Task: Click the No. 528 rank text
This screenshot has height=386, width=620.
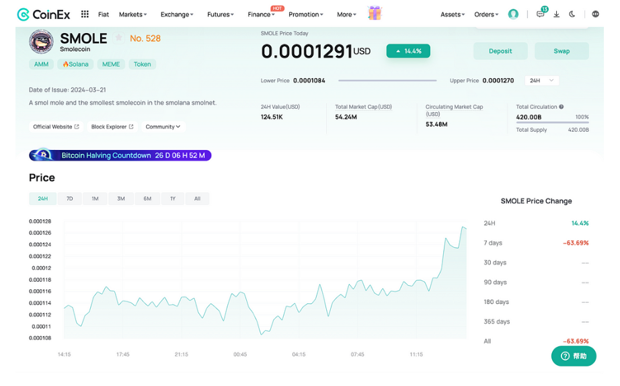Action: point(145,38)
